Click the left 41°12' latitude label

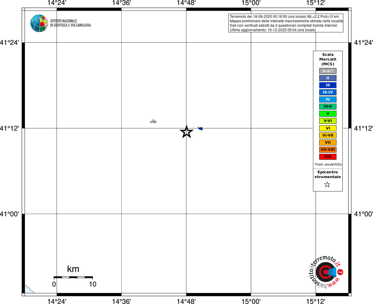(10, 128)
